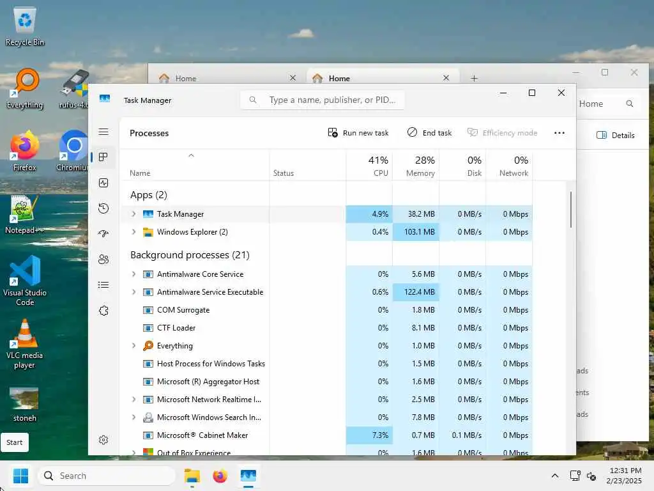Image resolution: width=654 pixels, height=491 pixels.
Task: Close the first File Explorer Home tab
Action: (x=293, y=78)
